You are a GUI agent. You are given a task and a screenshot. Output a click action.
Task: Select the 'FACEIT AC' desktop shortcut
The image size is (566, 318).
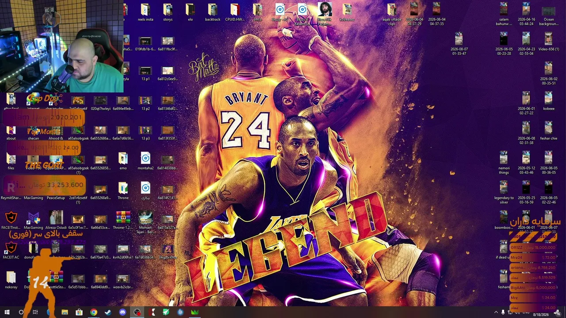[x=11, y=251]
